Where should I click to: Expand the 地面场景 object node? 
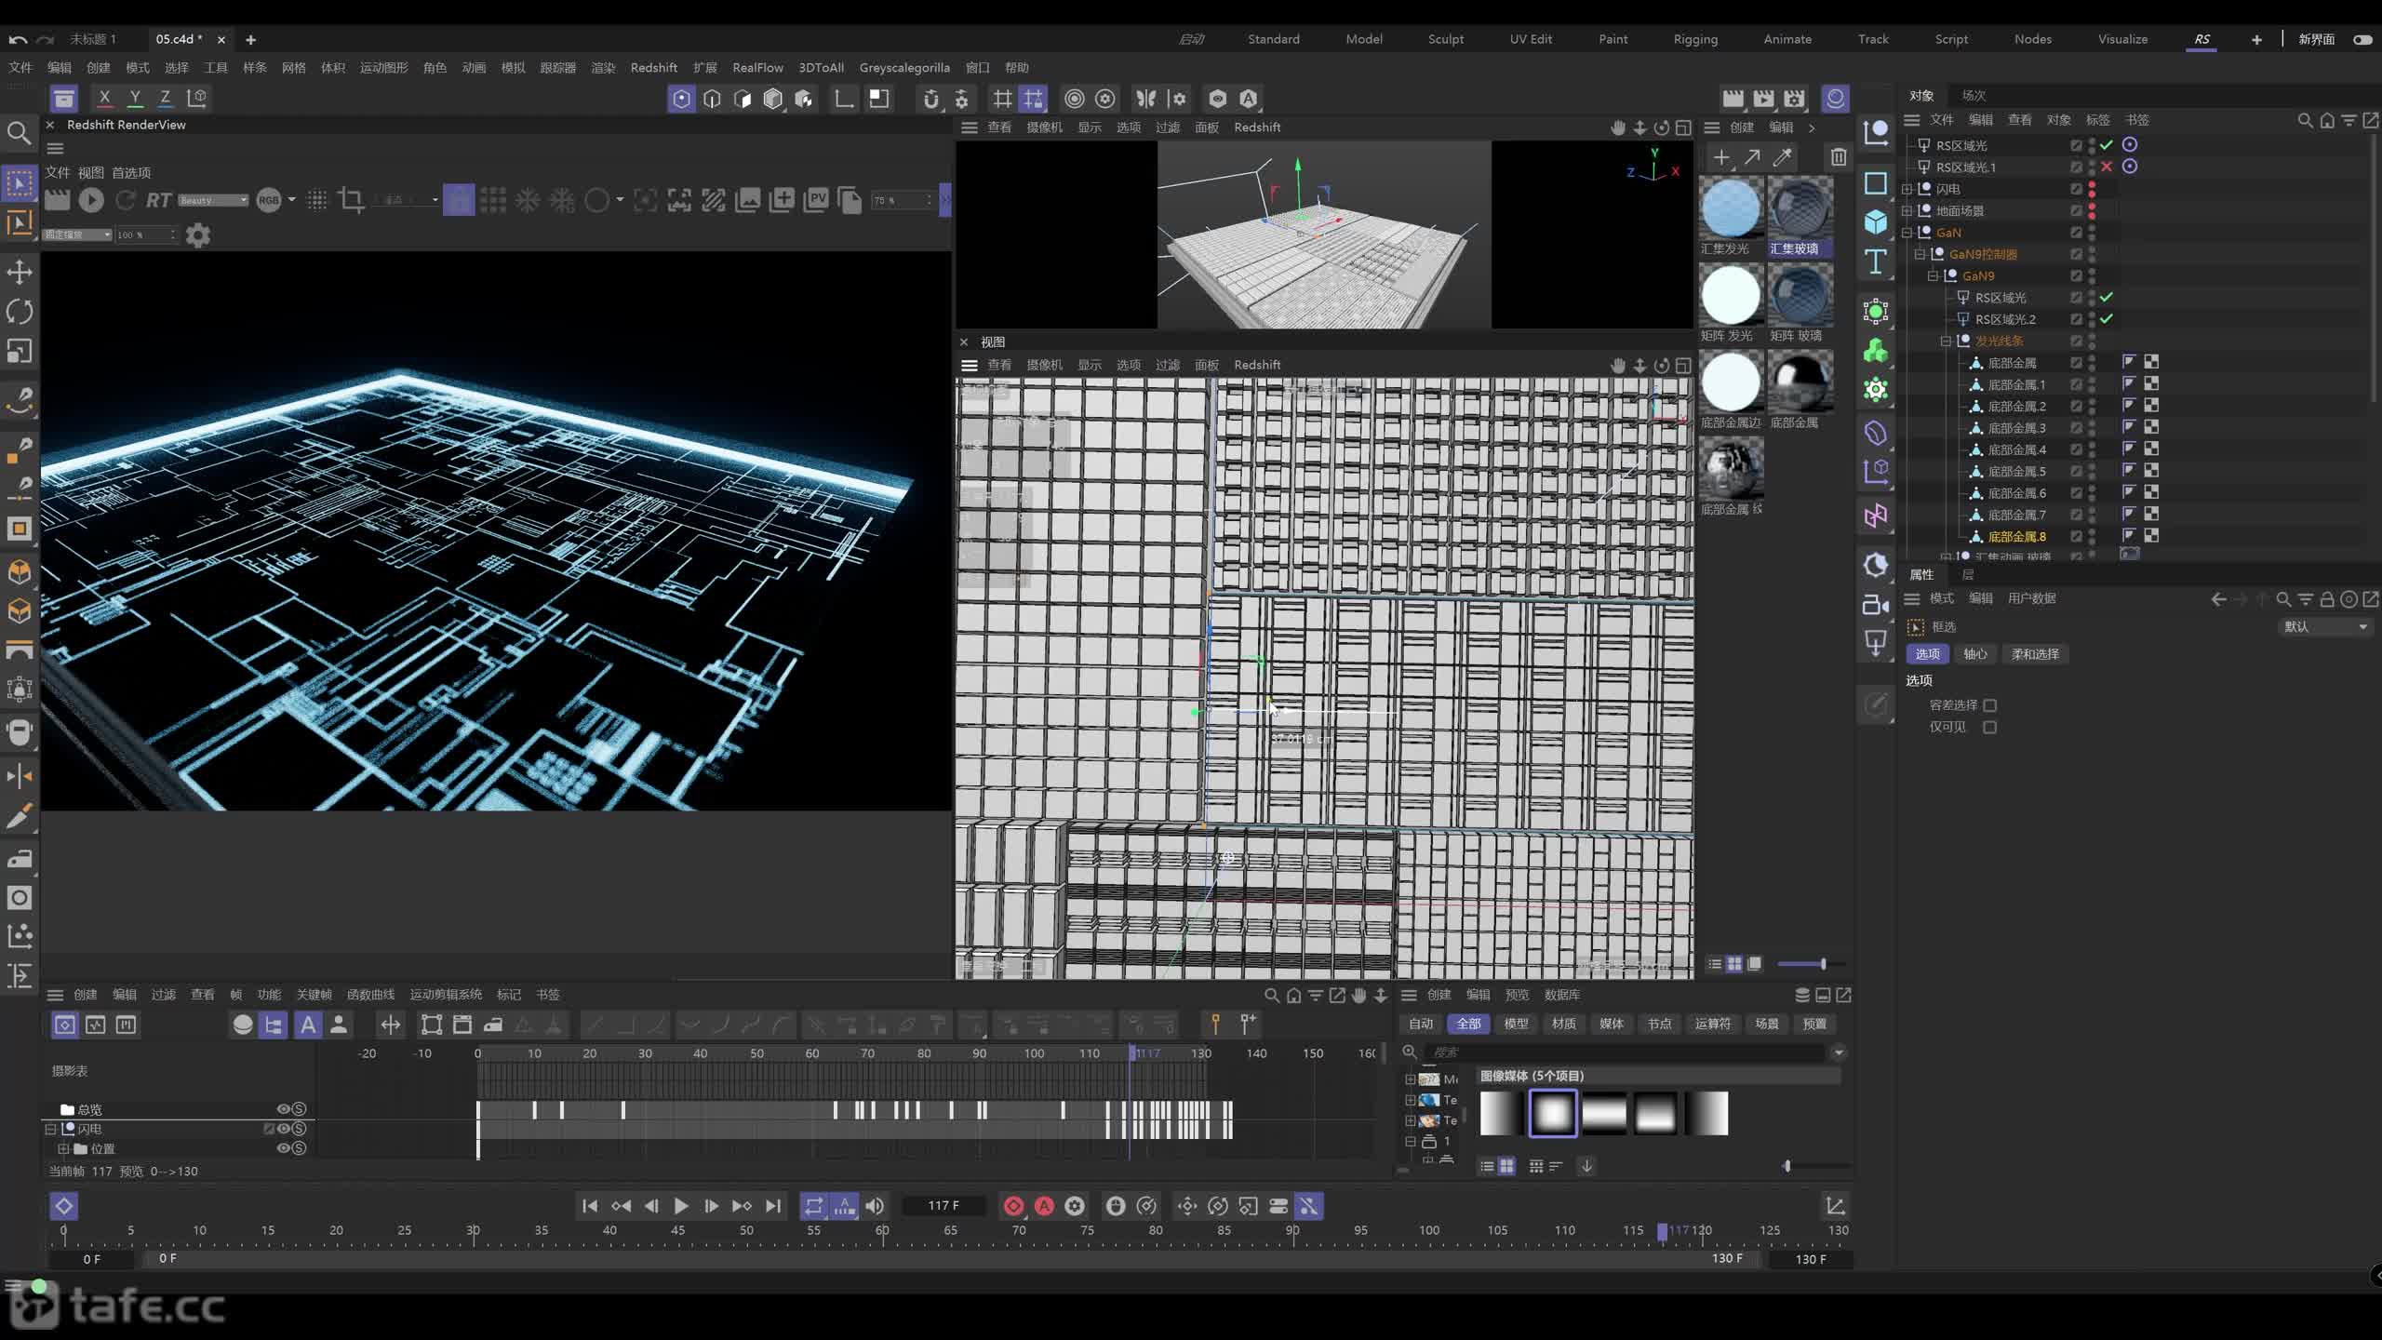click(x=1907, y=211)
